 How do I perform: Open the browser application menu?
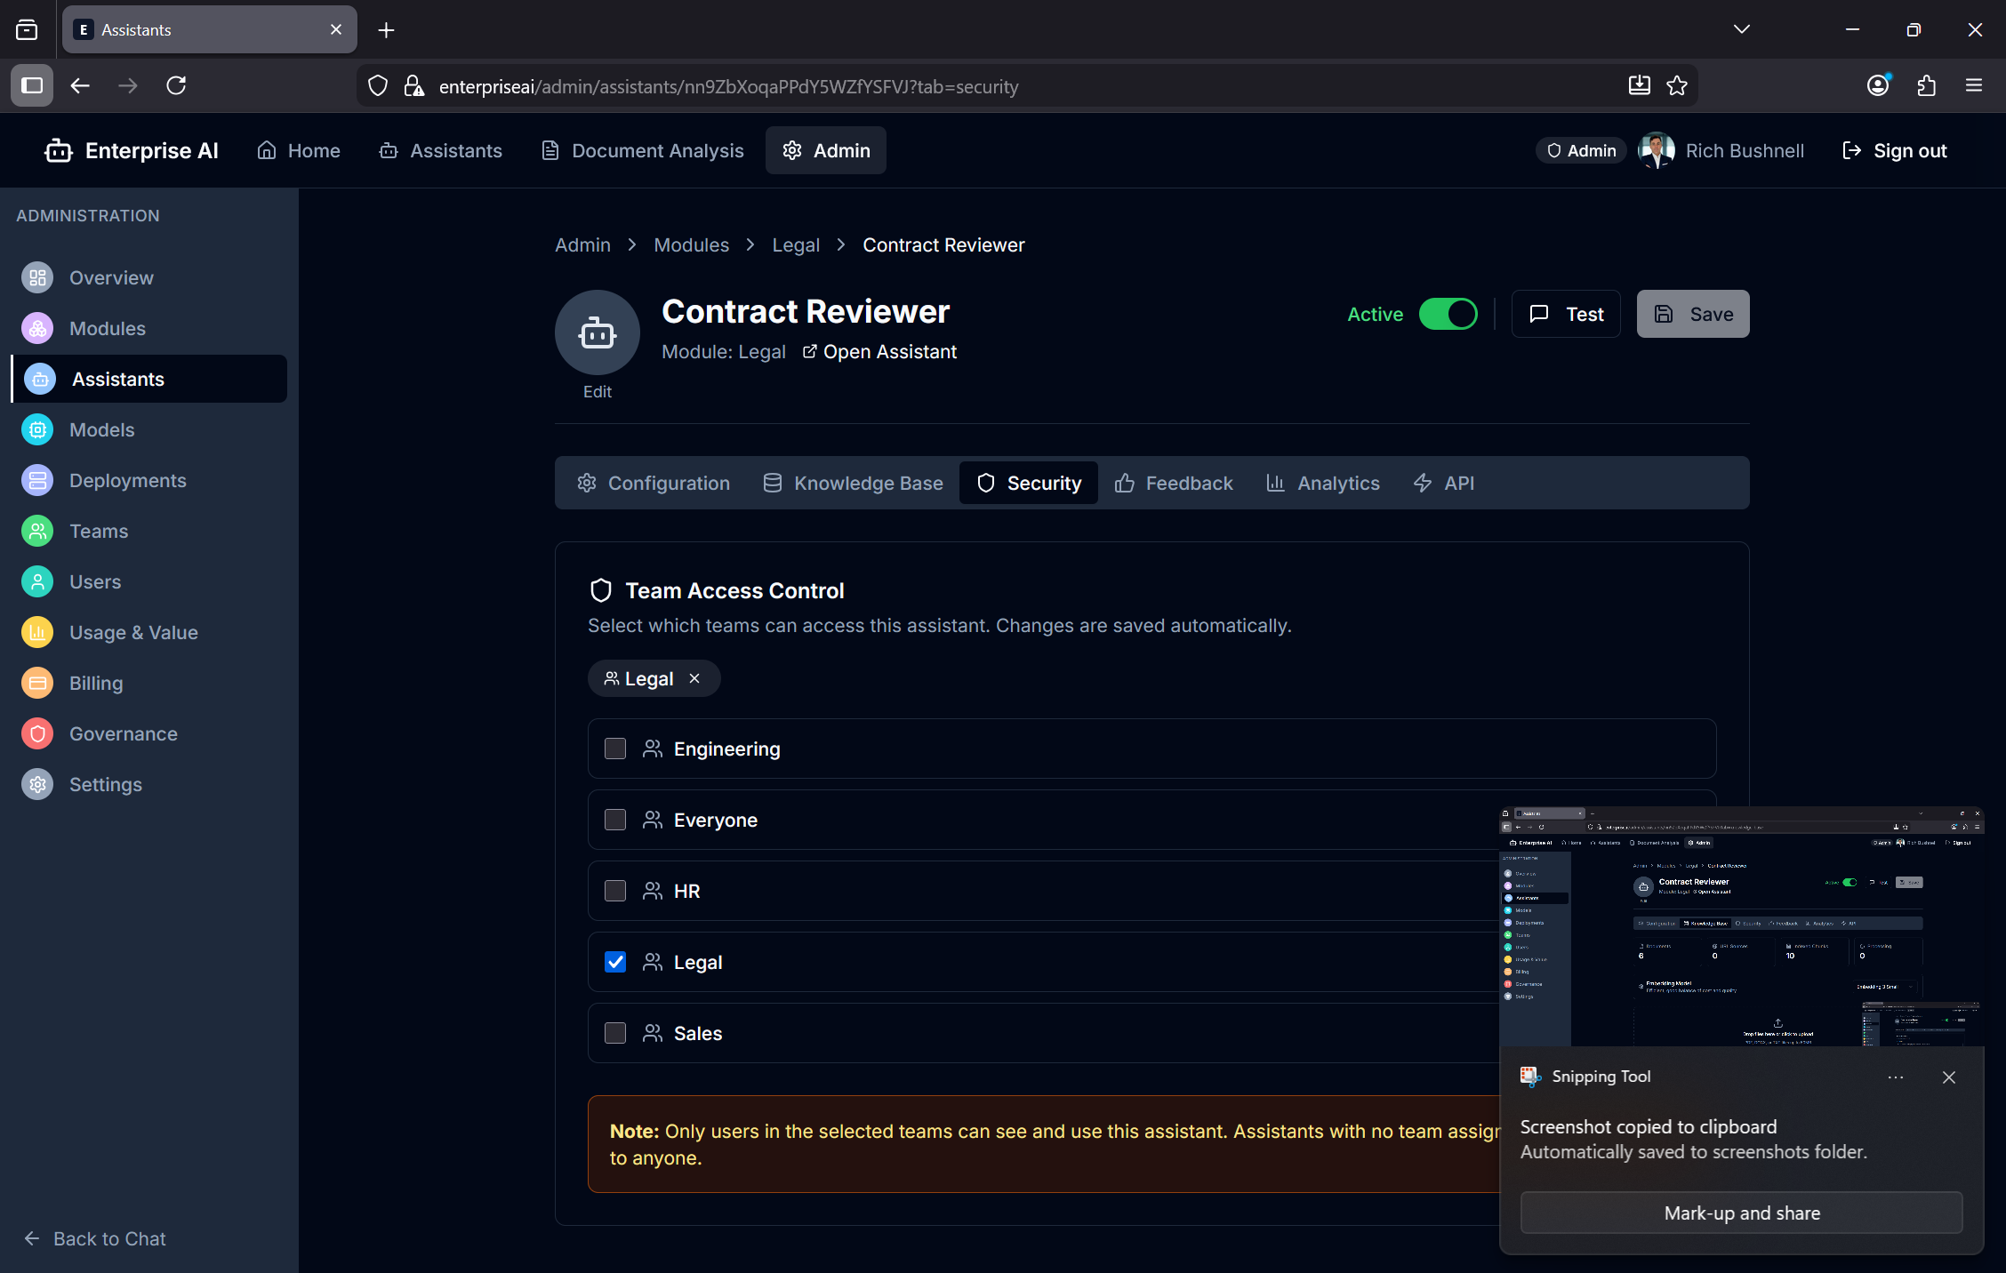[1974, 85]
